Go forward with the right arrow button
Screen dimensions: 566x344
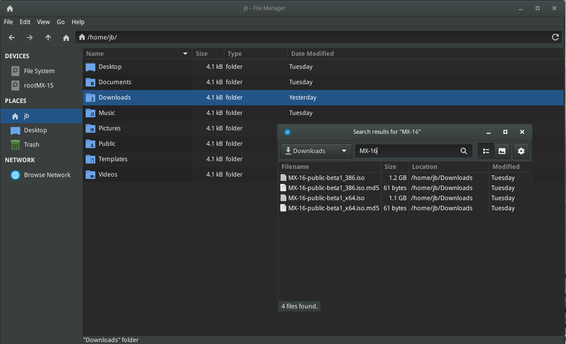tap(30, 38)
